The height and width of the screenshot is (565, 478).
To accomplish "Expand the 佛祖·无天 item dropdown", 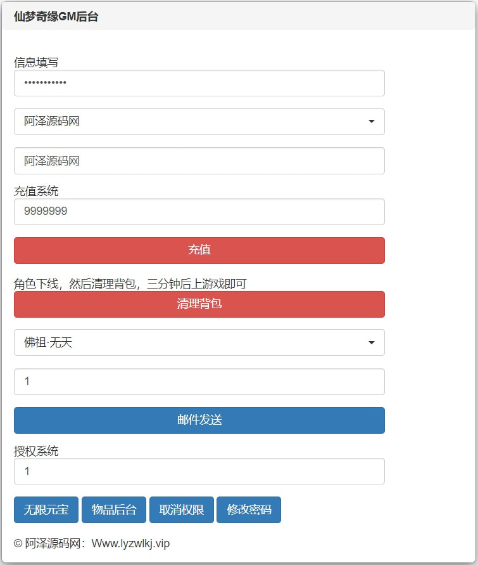I will click(199, 342).
